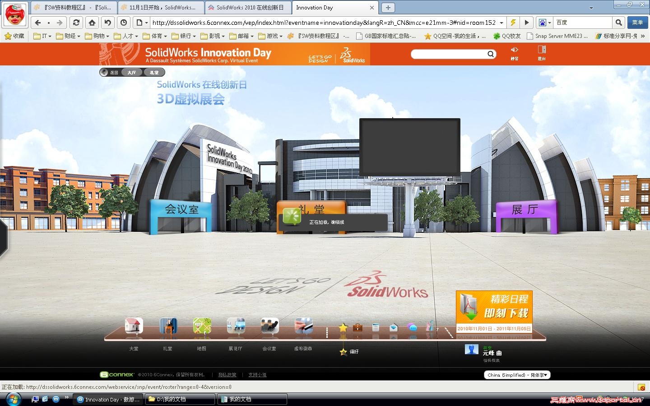Click the 编辑档案 edit profile link
This screenshot has height=406, width=650.
pyautogui.click(x=491, y=360)
